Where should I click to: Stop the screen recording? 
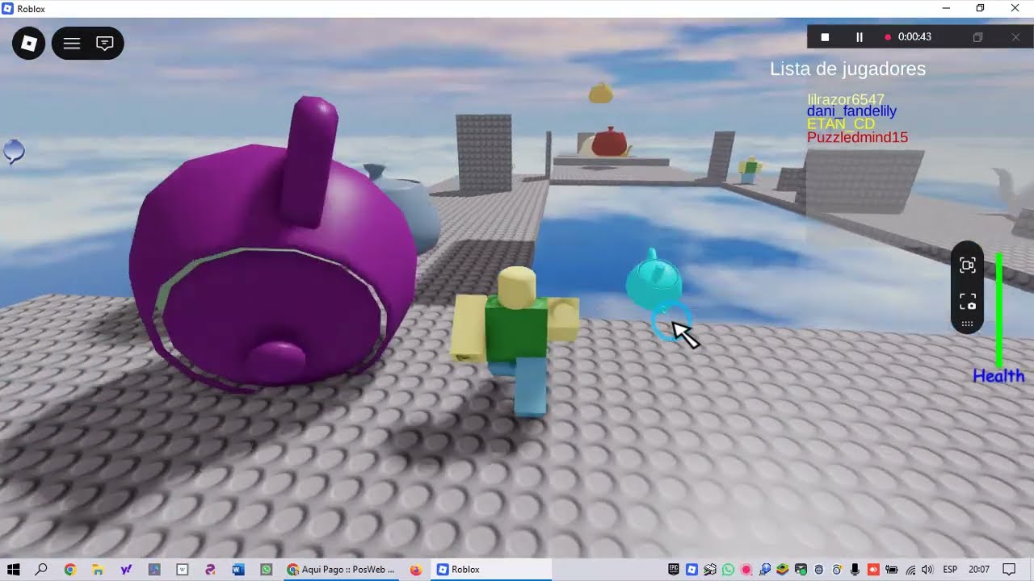click(x=825, y=37)
